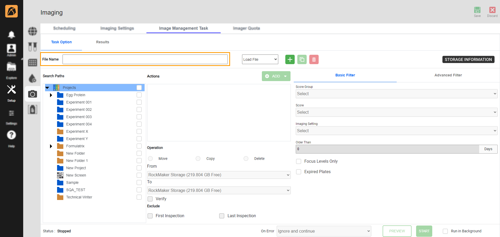Open the On Error dropdown
The image size is (500, 237).
323,231
